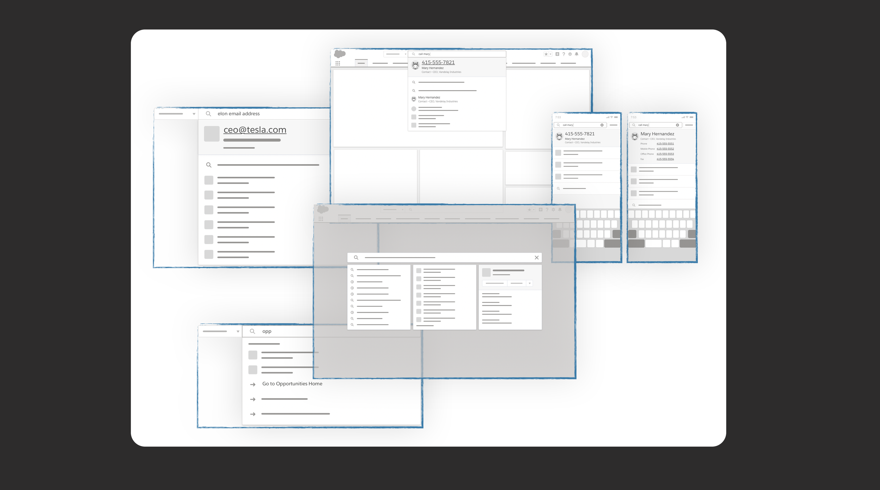Screen dimensions: 880x490
Task: Click the favorites star icon
Action: click(x=546, y=54)
